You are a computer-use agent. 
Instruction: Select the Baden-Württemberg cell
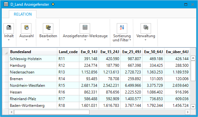[33, 106]
